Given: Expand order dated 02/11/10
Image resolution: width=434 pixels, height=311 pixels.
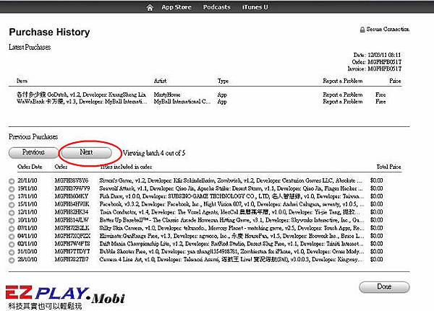Looking at the screenshot, I should (12, 245).
